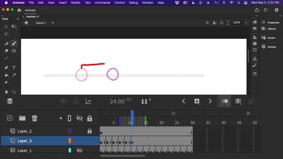Image resolution: width=283 pixels, height=159 pixels.
Task: Click Layer_1 cyan color swatch
Action: point(70,150)
